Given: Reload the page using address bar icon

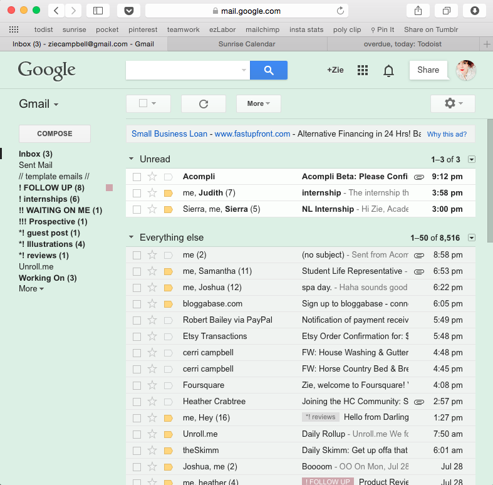Looking at the screenshot, I should pyautogui.click(x=340, y=11).
